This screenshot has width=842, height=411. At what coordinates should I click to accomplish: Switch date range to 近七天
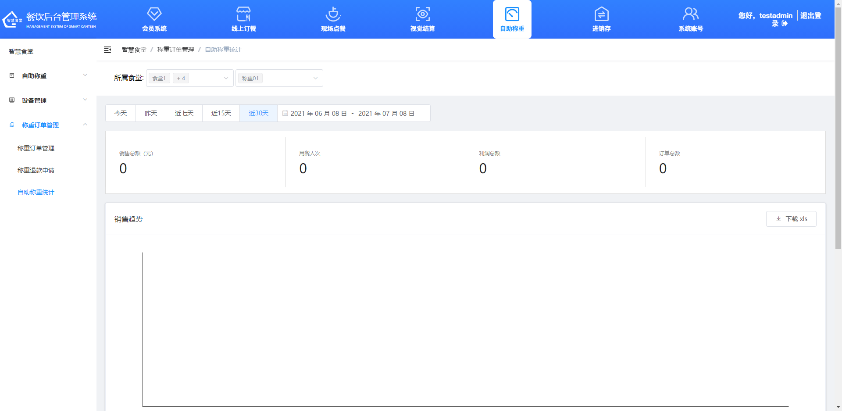coord(184,113)
